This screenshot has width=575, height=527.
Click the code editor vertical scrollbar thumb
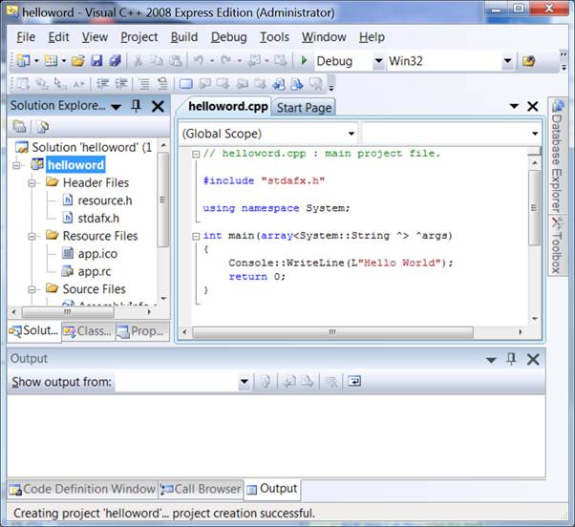[534, 207]
